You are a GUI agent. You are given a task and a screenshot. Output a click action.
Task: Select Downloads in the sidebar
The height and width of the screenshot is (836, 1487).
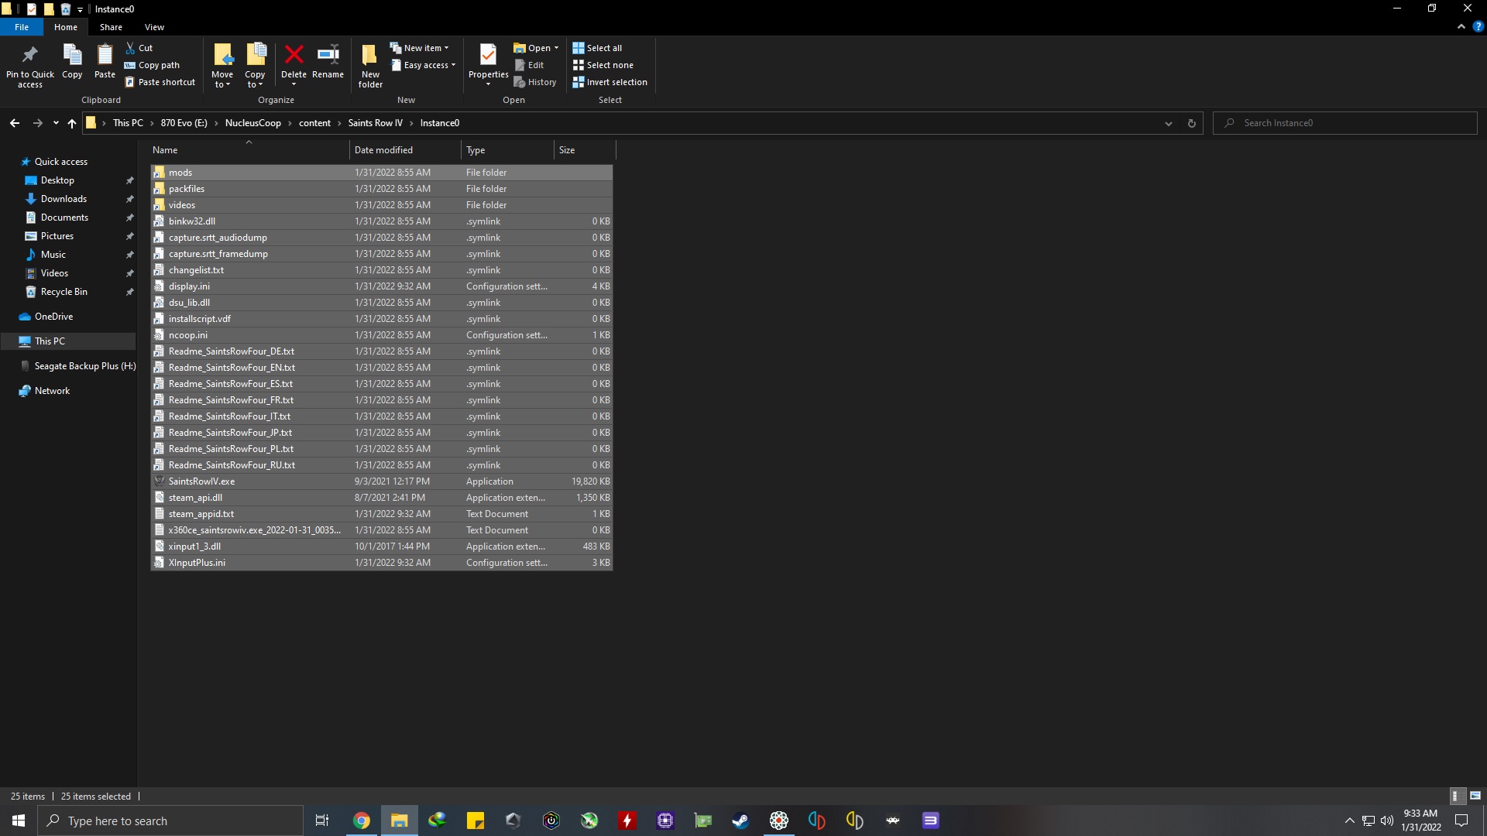pos(64,199)
